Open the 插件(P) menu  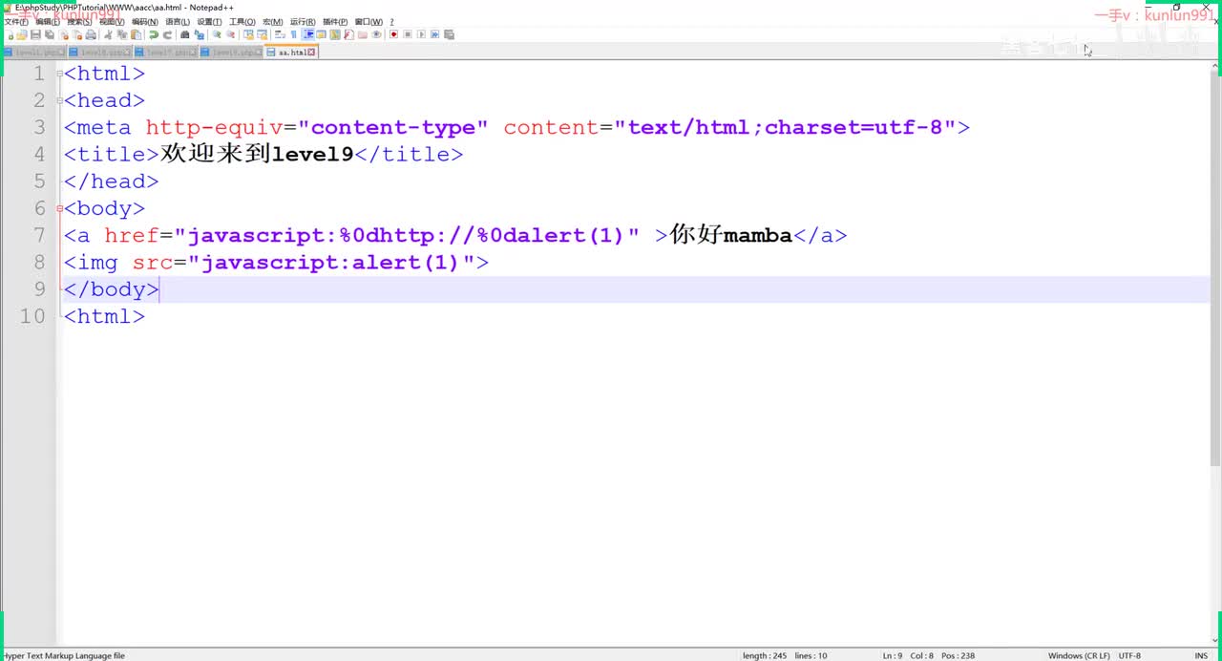click(x=335, y=21)
